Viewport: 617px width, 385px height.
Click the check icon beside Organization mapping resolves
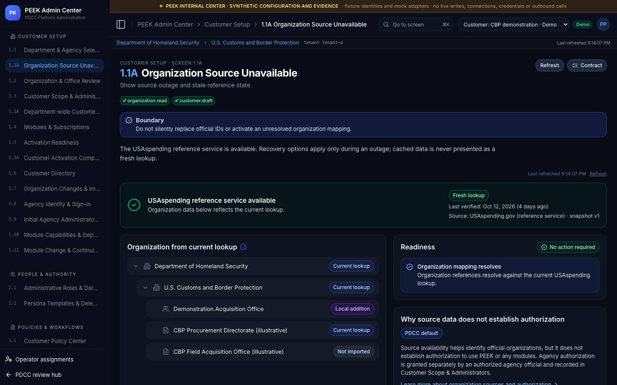(410, 267)
